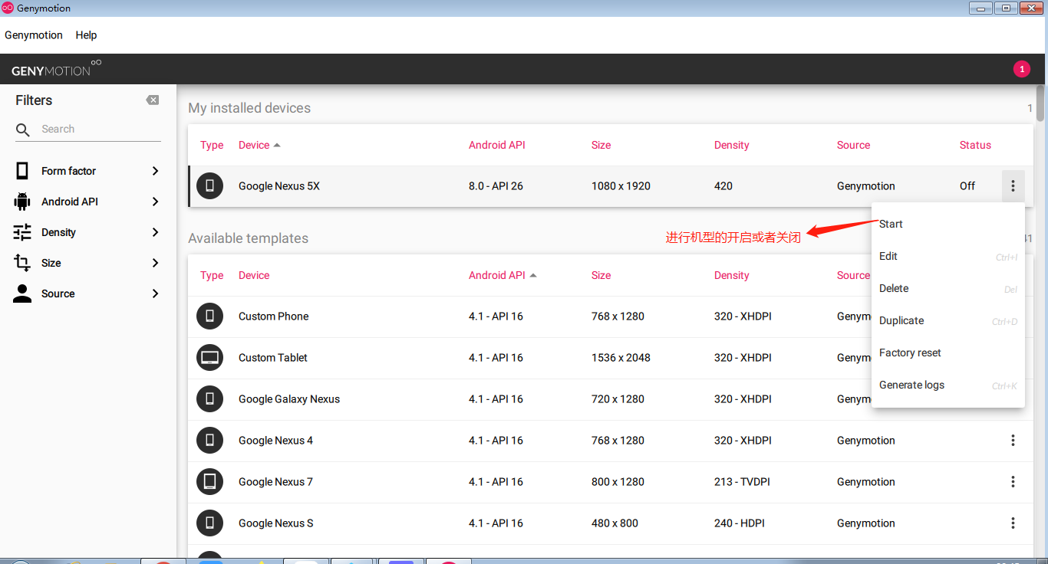Click the vertical scrollbar thumb on the right
Screen dimensions: 1048x564
click(x=1040, y=103)
